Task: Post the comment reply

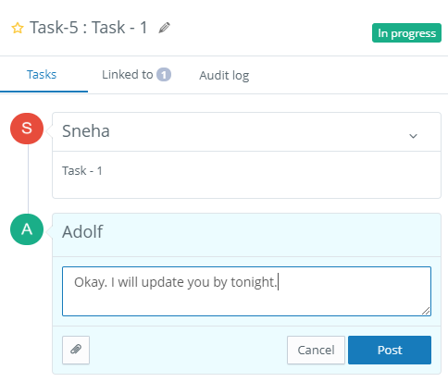Action: coord(390,350)
